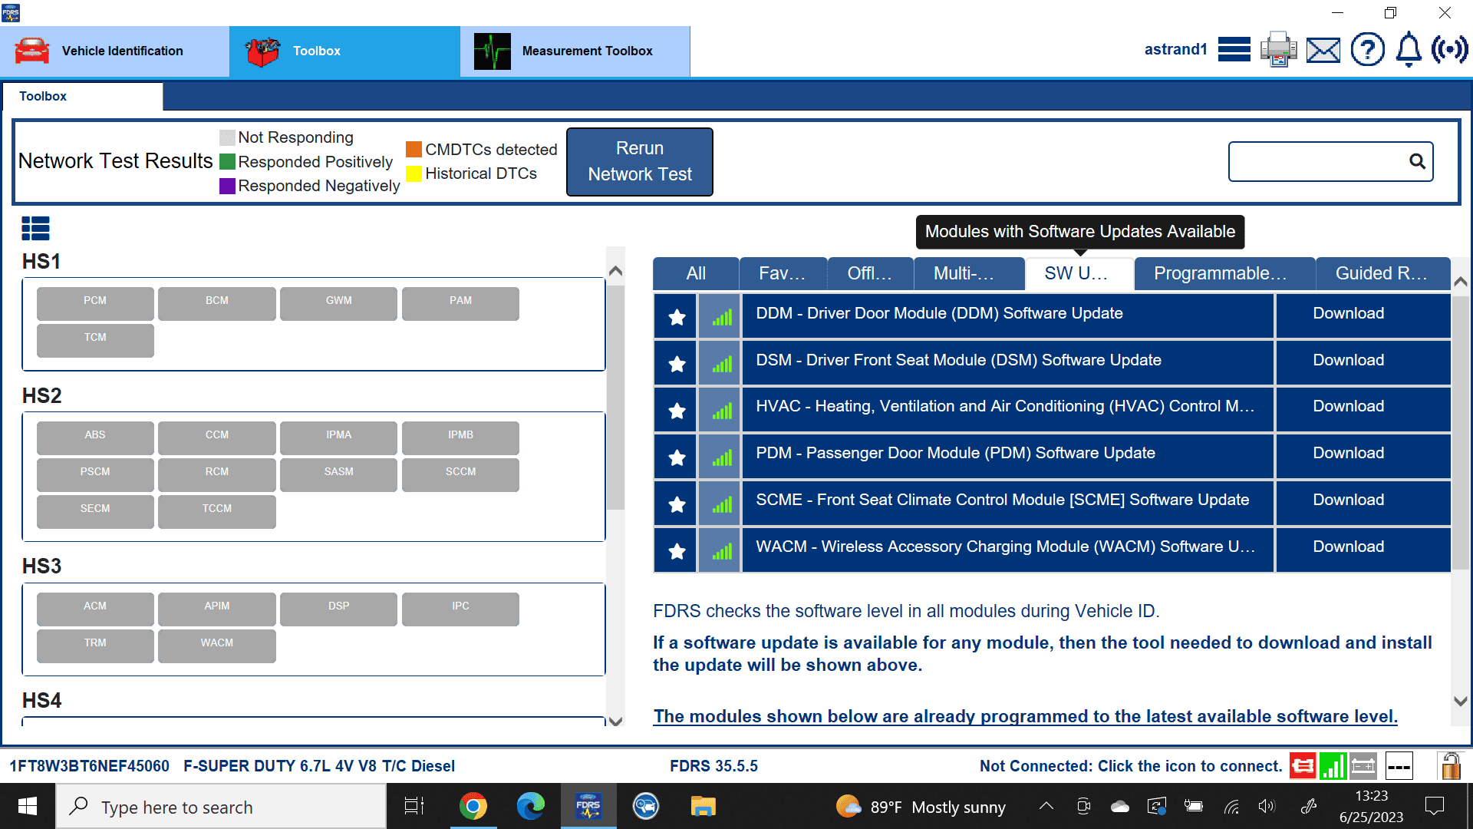Toggle favorite star for WACM software update

click(x=676, y=551)
